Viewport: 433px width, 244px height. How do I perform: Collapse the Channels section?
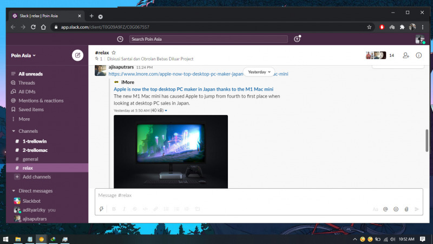pos(14,131)
